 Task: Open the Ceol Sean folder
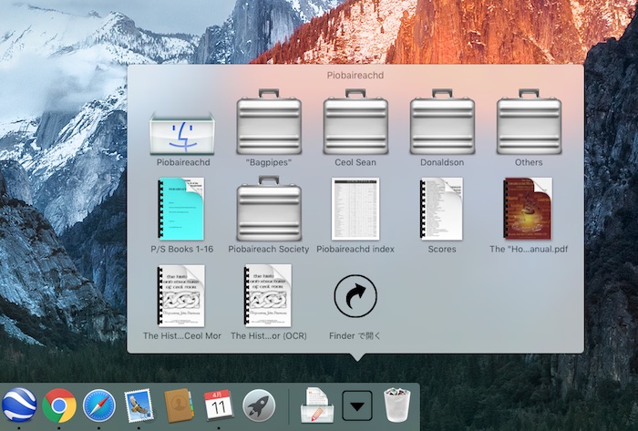[355, 123]
